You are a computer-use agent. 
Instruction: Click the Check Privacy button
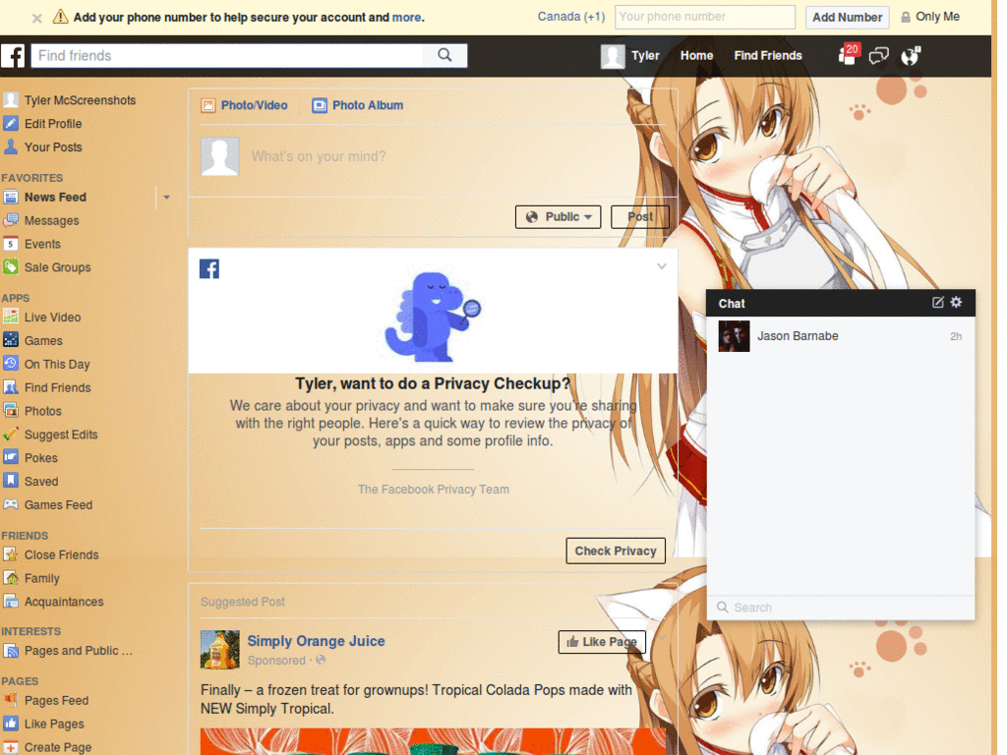tap(616, 551)
